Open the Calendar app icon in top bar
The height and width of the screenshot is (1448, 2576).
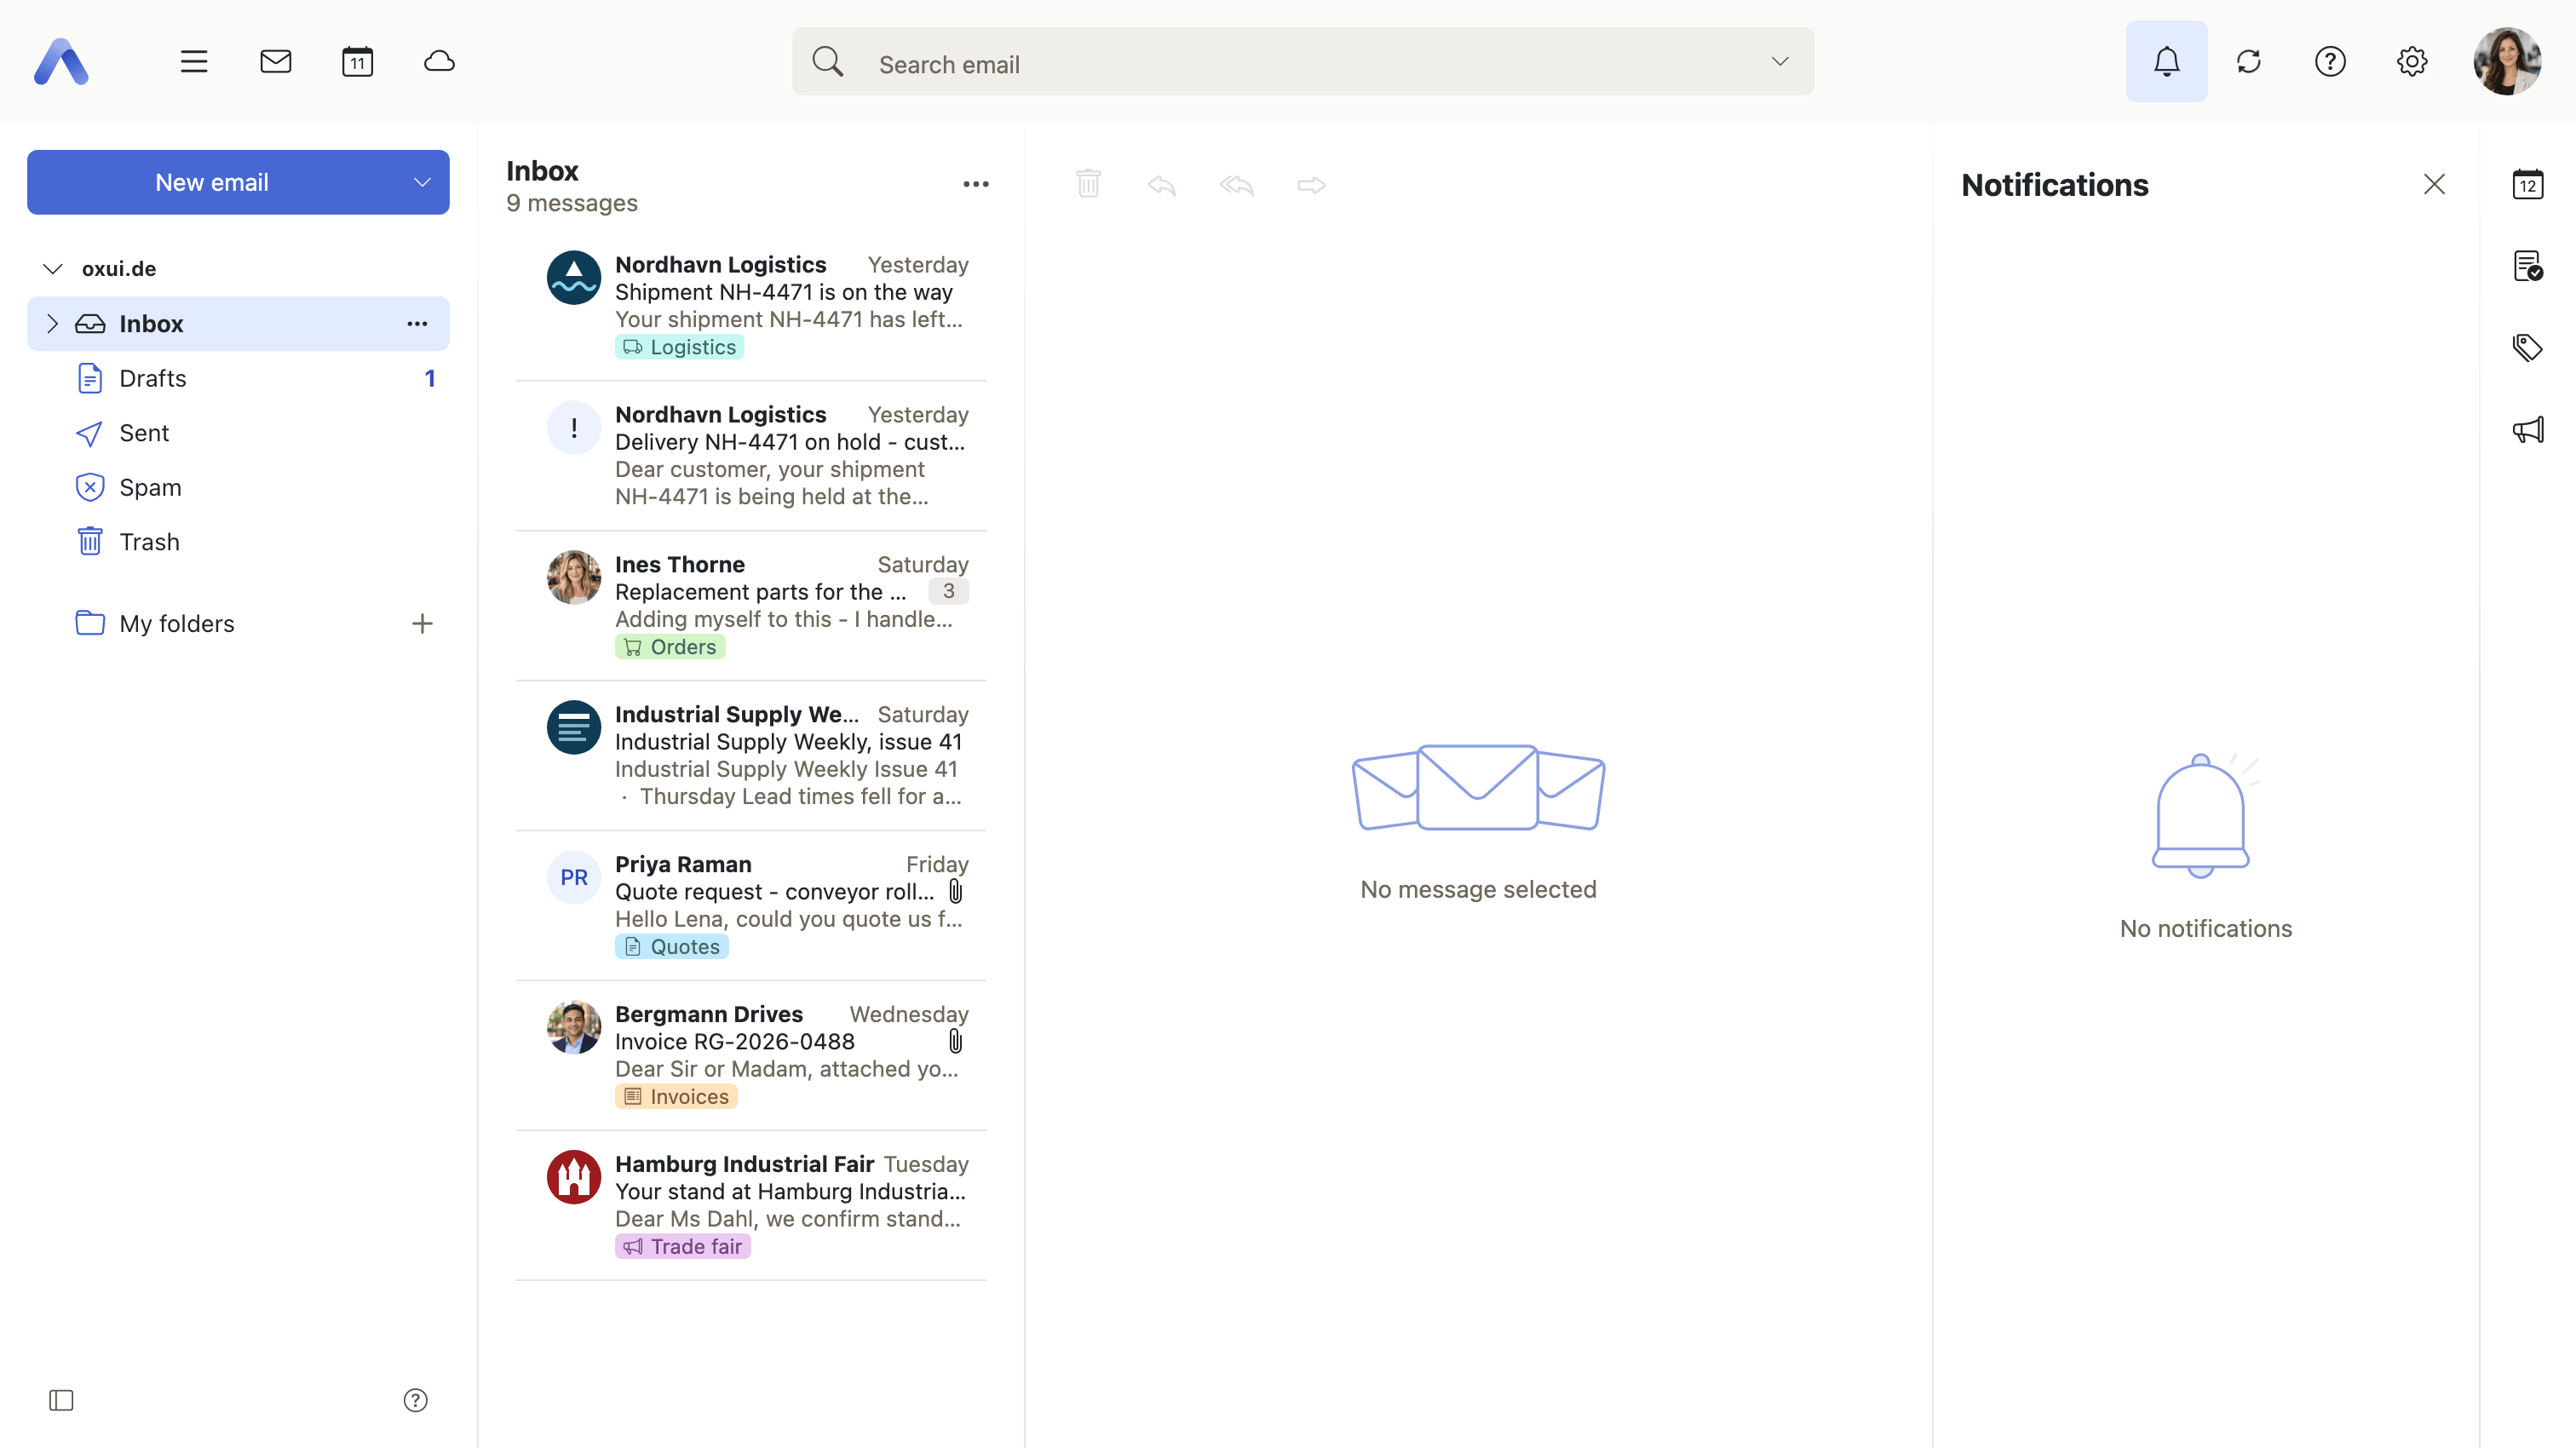pos(358,62)
